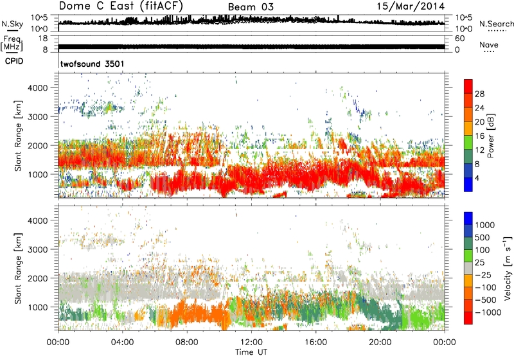Click the '3000' tick of the power panel
Screen dimensions: 514x356
(x=37, y=117)
